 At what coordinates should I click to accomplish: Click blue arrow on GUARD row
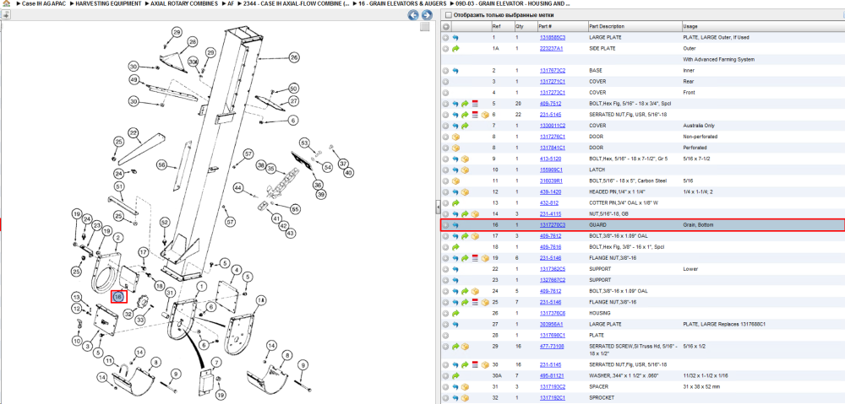(455, 225)
